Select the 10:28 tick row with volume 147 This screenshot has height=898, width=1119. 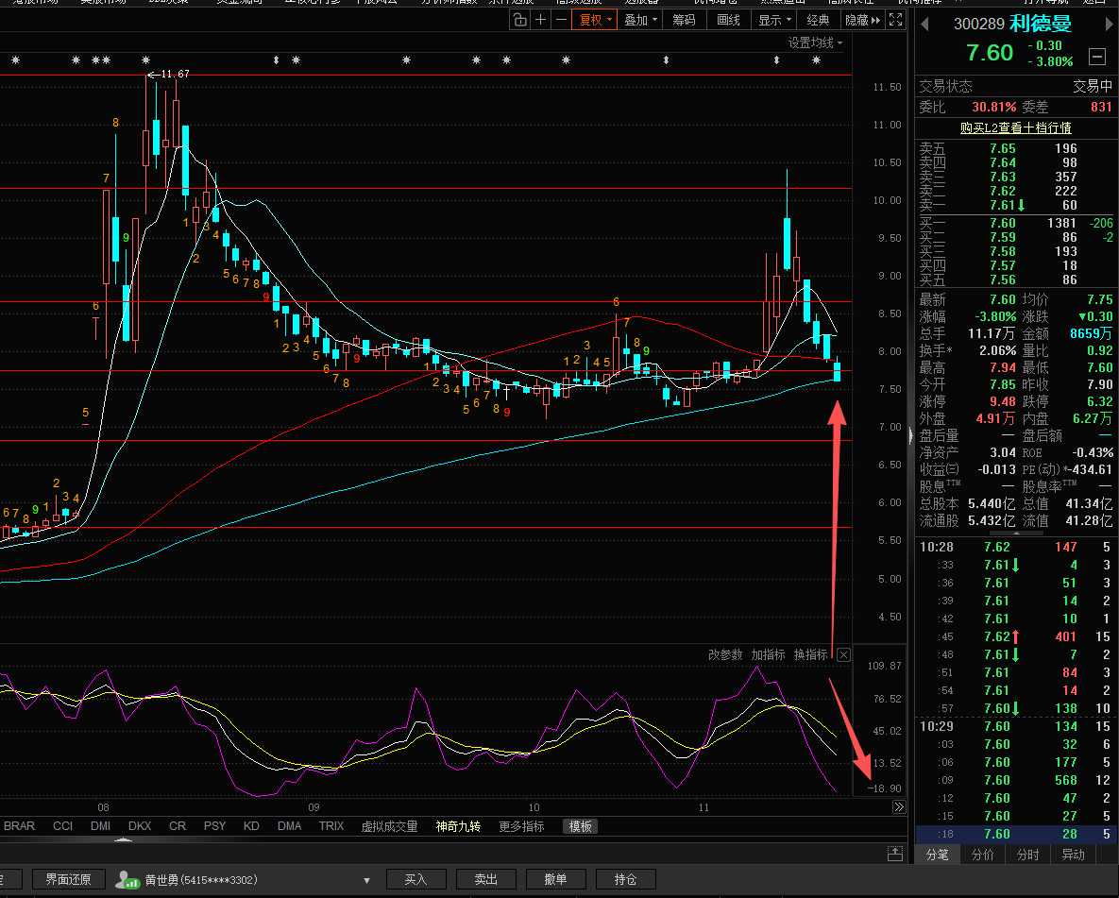click(x=1015, y=547)
